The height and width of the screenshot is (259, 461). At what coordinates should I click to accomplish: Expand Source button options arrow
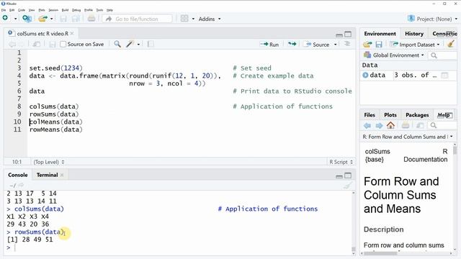335,45
